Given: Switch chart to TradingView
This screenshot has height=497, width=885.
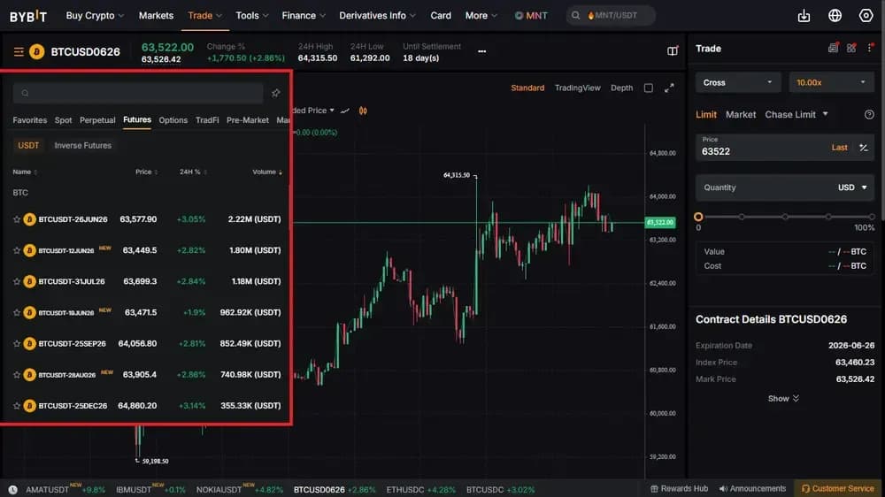Looking at the screenshot, I should tap(577, 88).
